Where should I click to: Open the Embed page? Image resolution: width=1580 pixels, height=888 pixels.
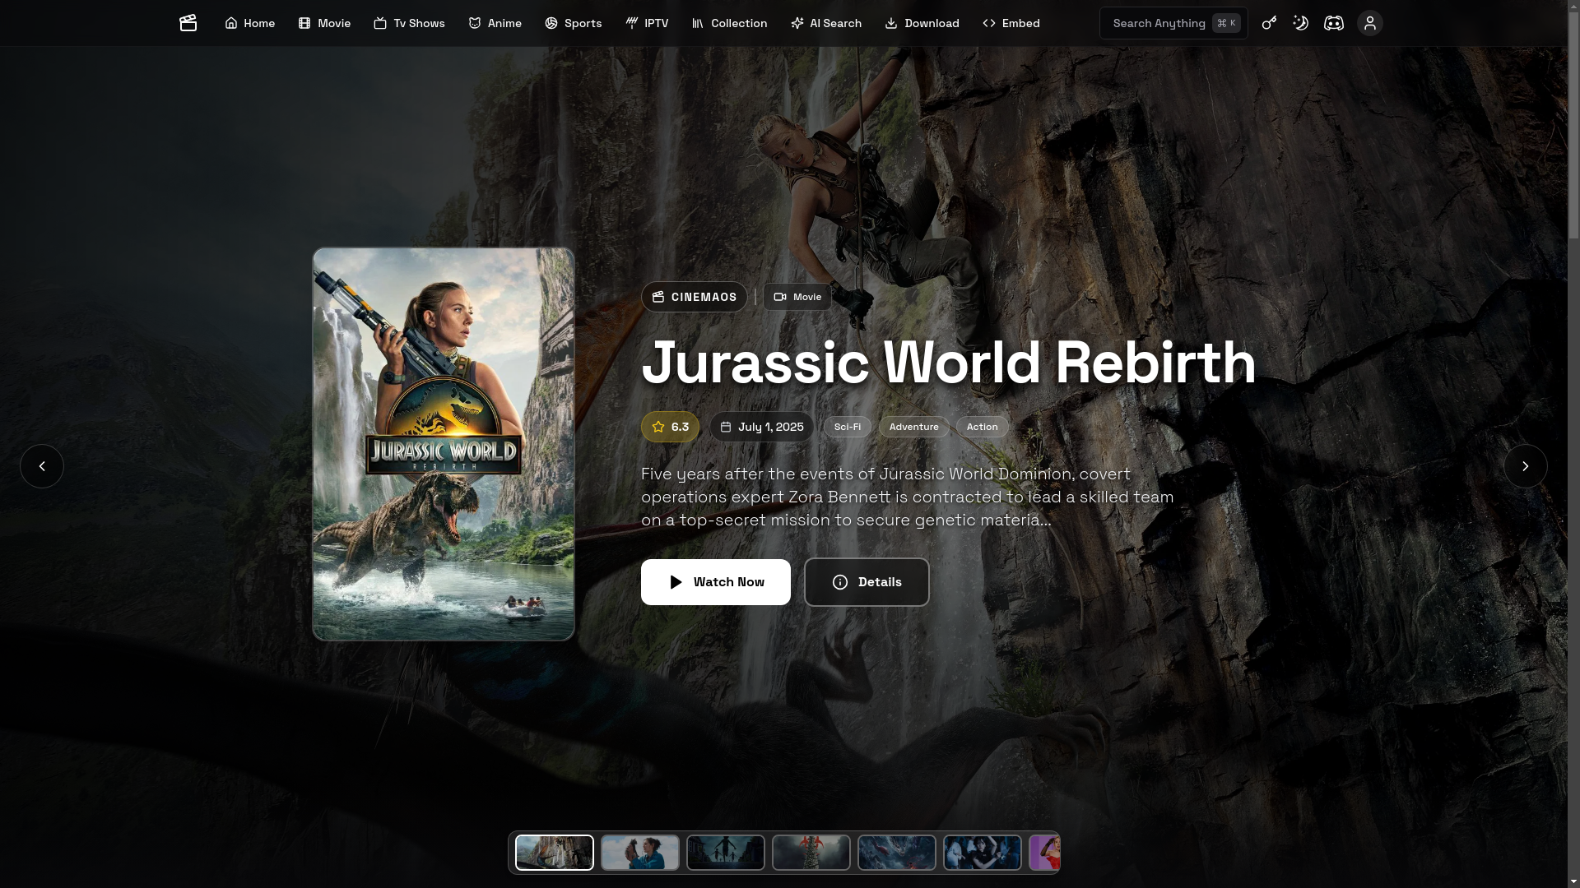point(1011,23)
